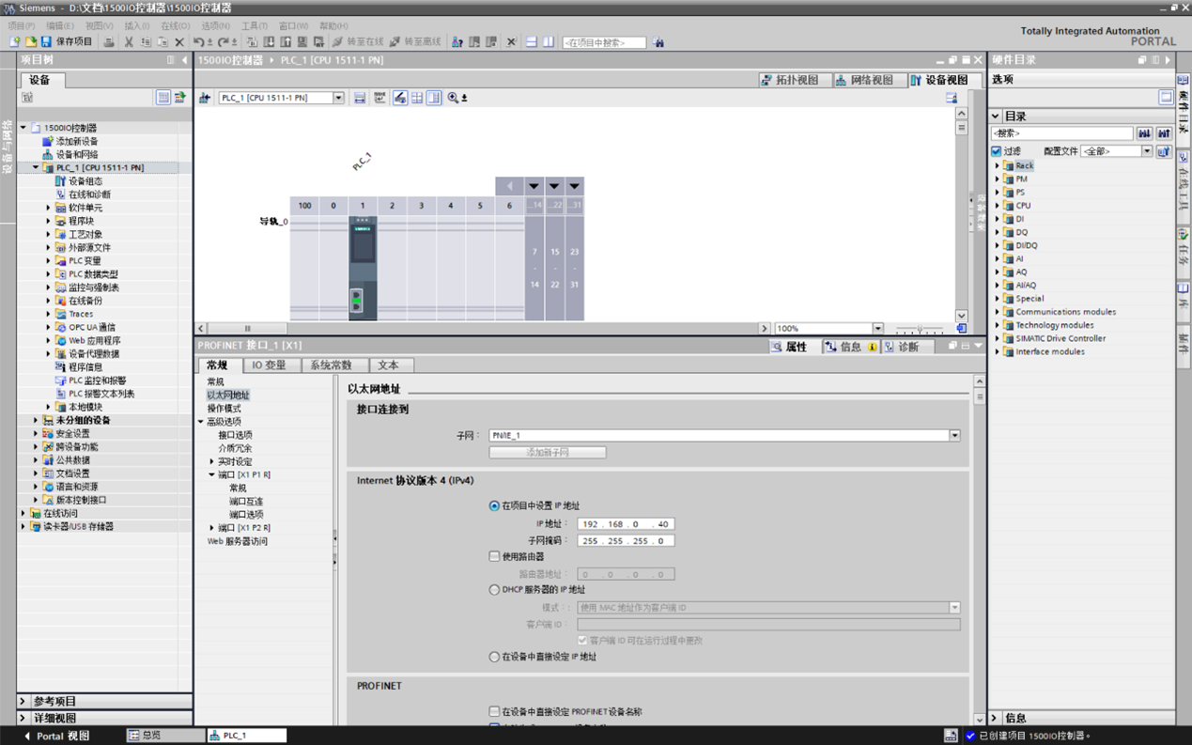Viewport: 1192px width, 745px height.
Task: Click the fit-to-window icon beside zoom slider
Action: point(961,329)
